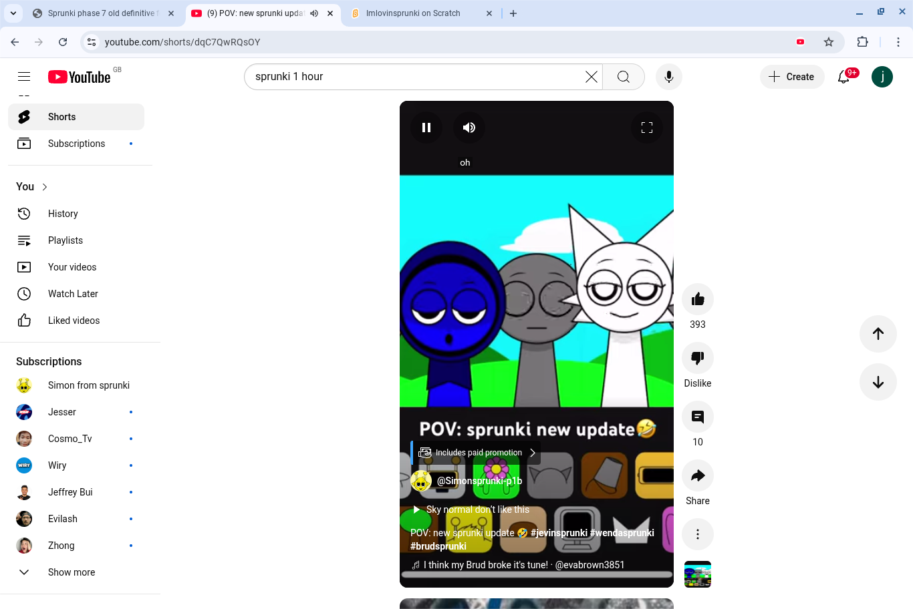This screenshot has height=609, width=913.
Task: Open the sound thumbnail for this Short
Action: 698,574
